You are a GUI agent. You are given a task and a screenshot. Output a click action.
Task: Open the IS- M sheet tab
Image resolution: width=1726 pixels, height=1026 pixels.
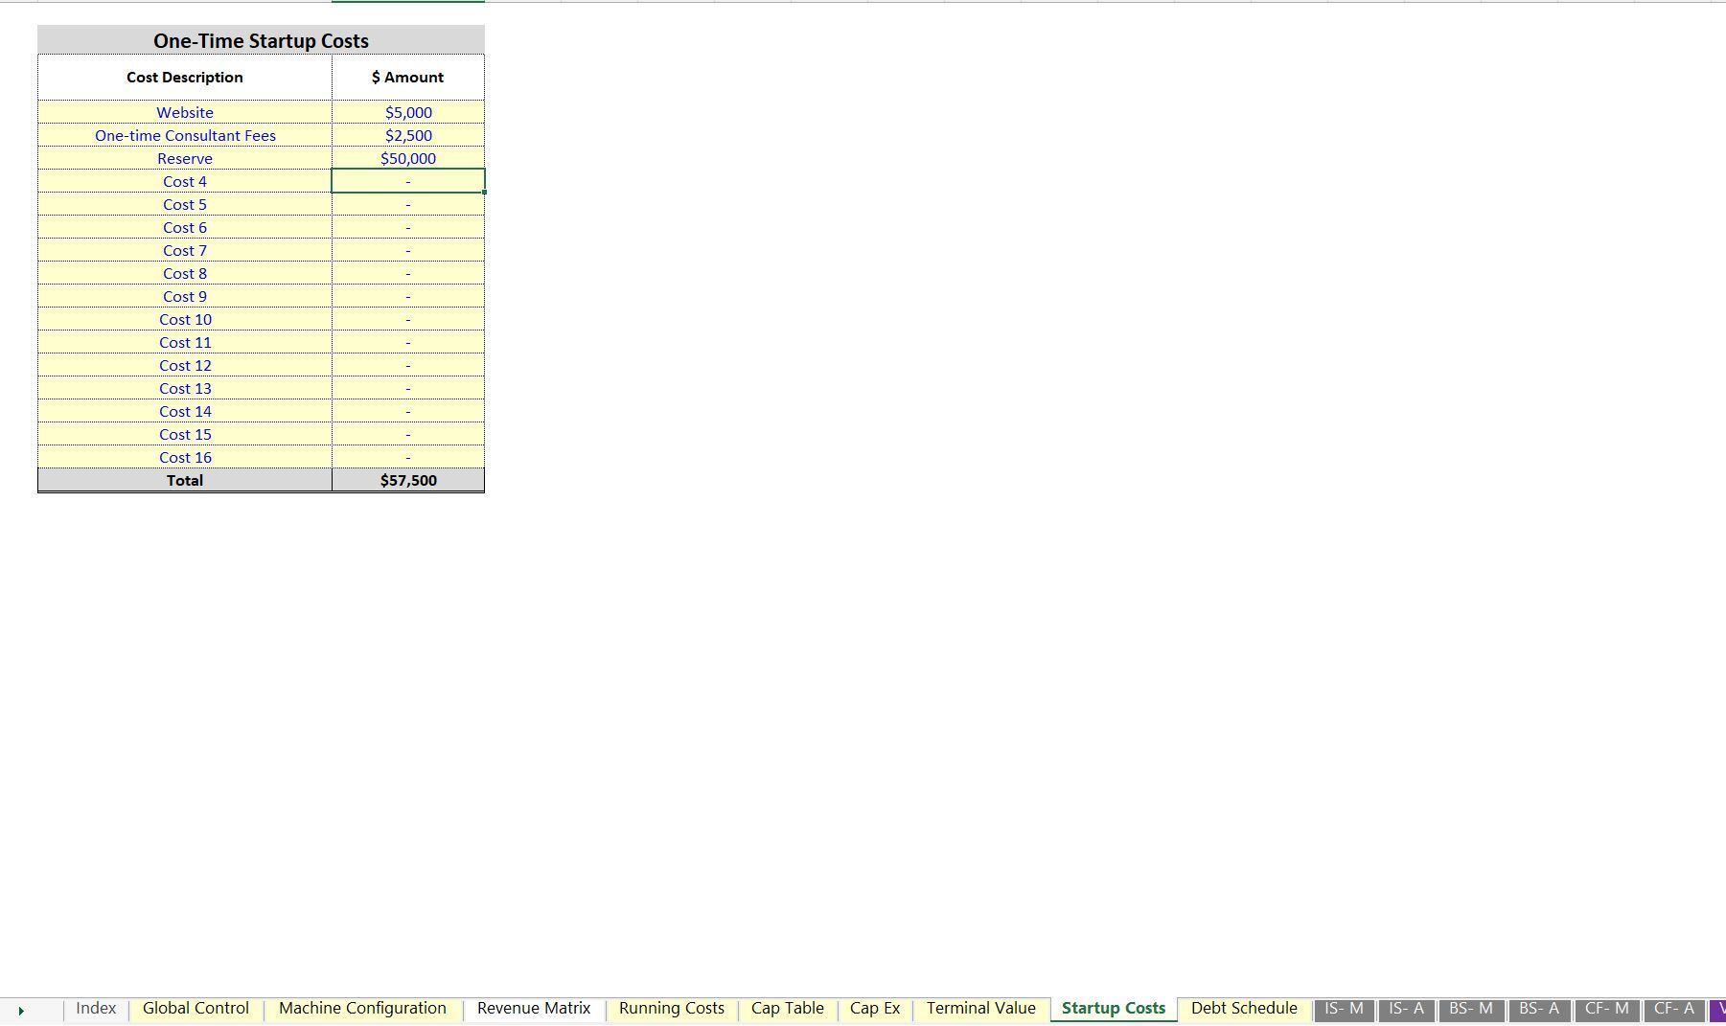coord(1345,1008)
